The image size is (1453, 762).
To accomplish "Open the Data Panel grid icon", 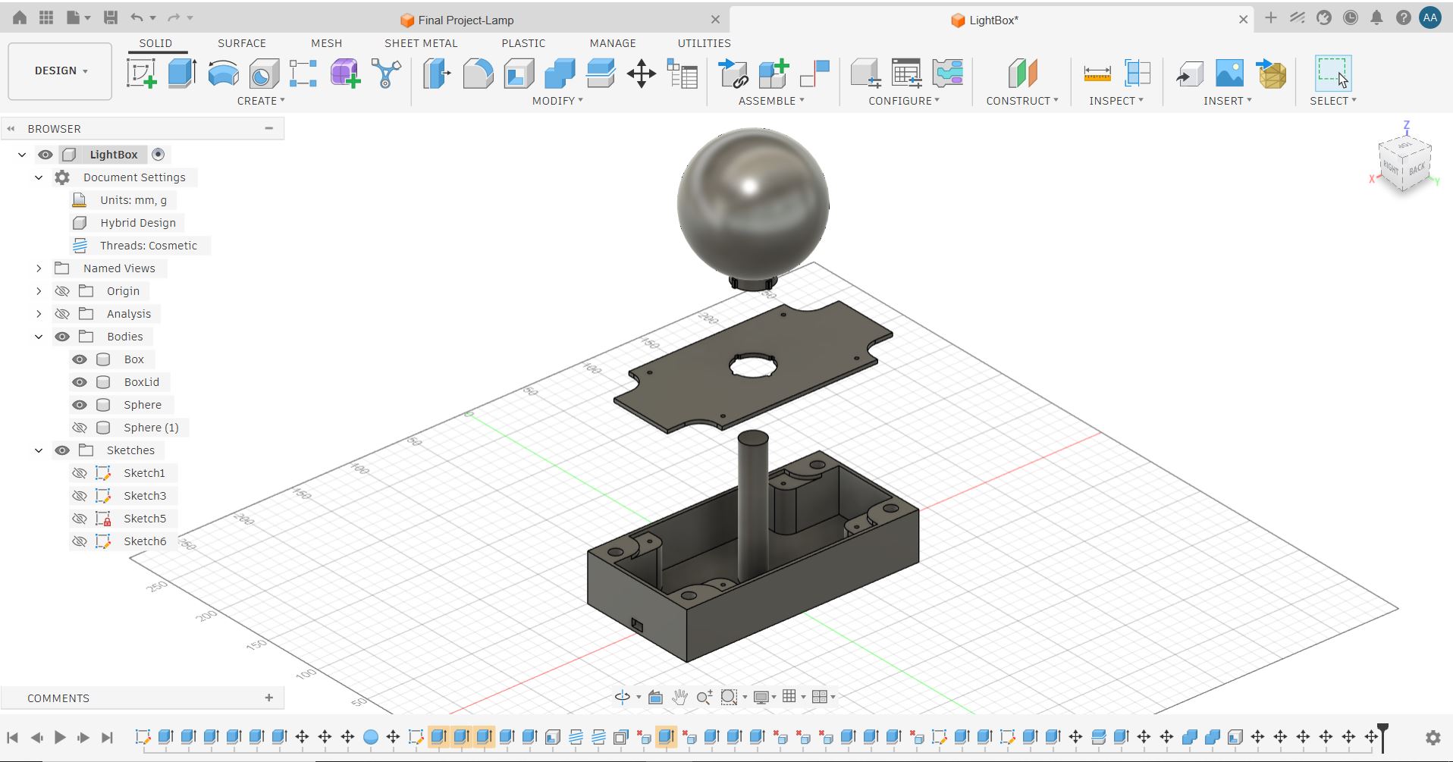I will click(x=46, y=17).
